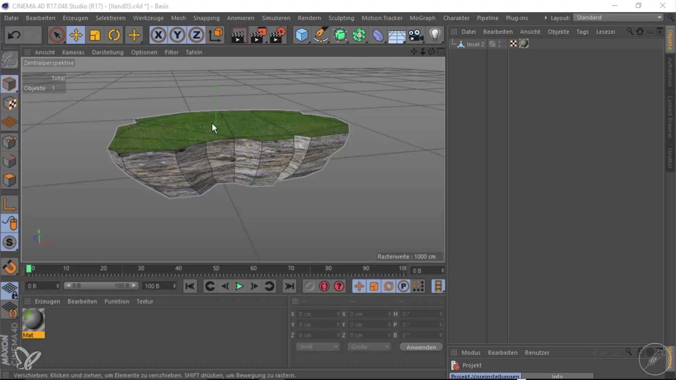Switch to Edges mode
The width and height of the screenshot is (676, 380).
pyautogui.click(x=10, y=161)
